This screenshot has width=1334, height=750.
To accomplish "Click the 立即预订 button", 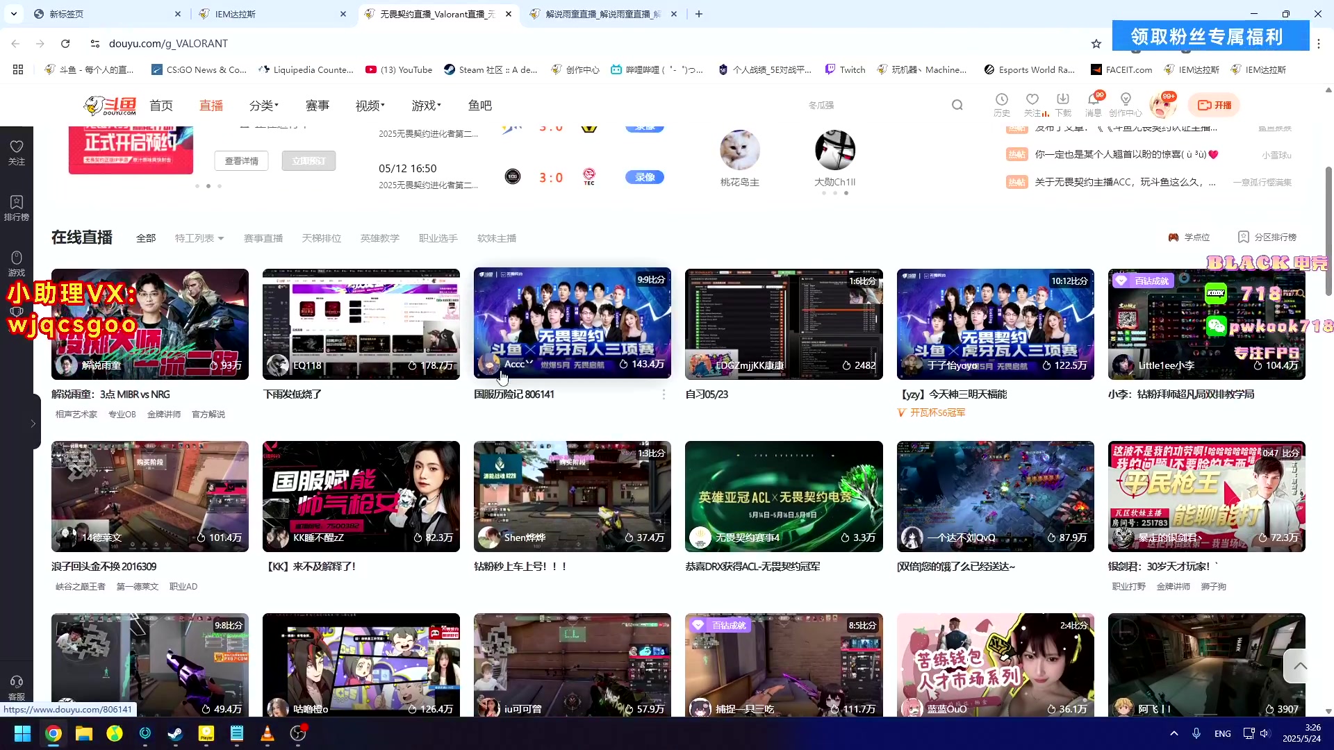I will point(308,161).
